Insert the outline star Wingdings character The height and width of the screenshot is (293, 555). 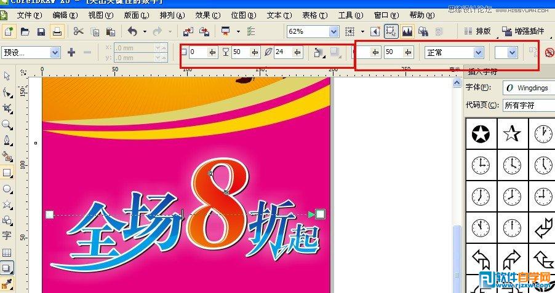coord(512,134)
